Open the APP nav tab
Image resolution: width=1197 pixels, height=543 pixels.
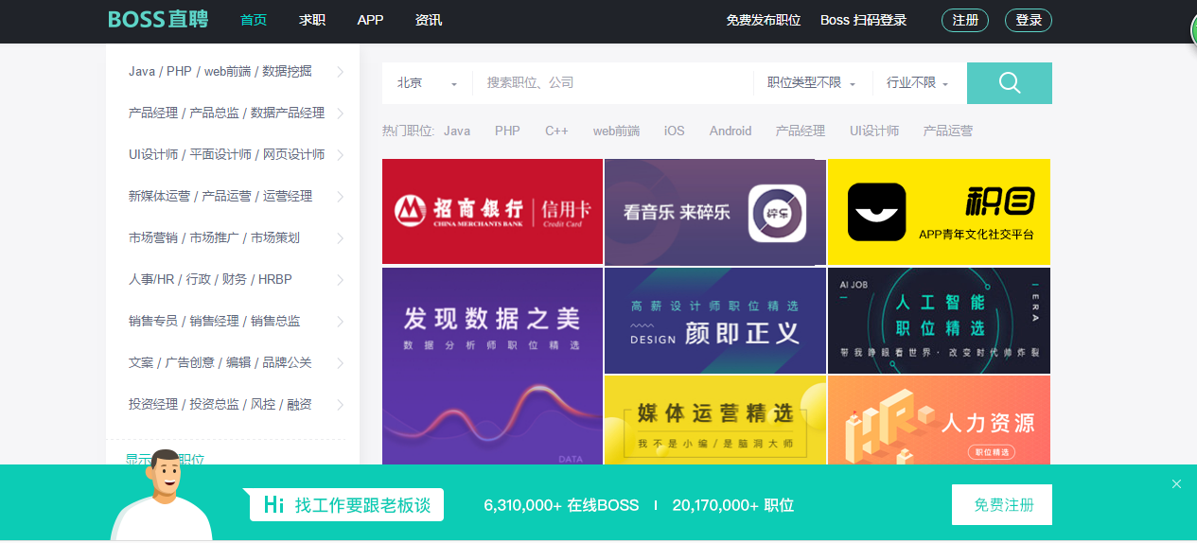(x=370, y=20)
